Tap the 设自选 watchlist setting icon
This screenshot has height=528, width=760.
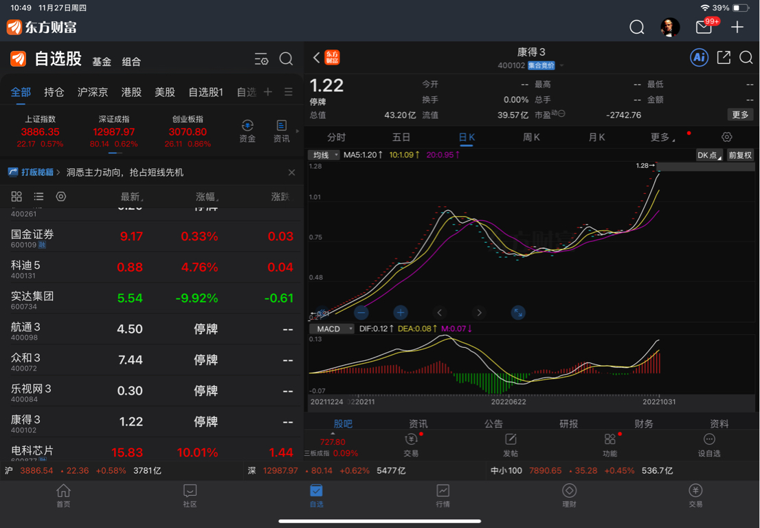point(709,445)
